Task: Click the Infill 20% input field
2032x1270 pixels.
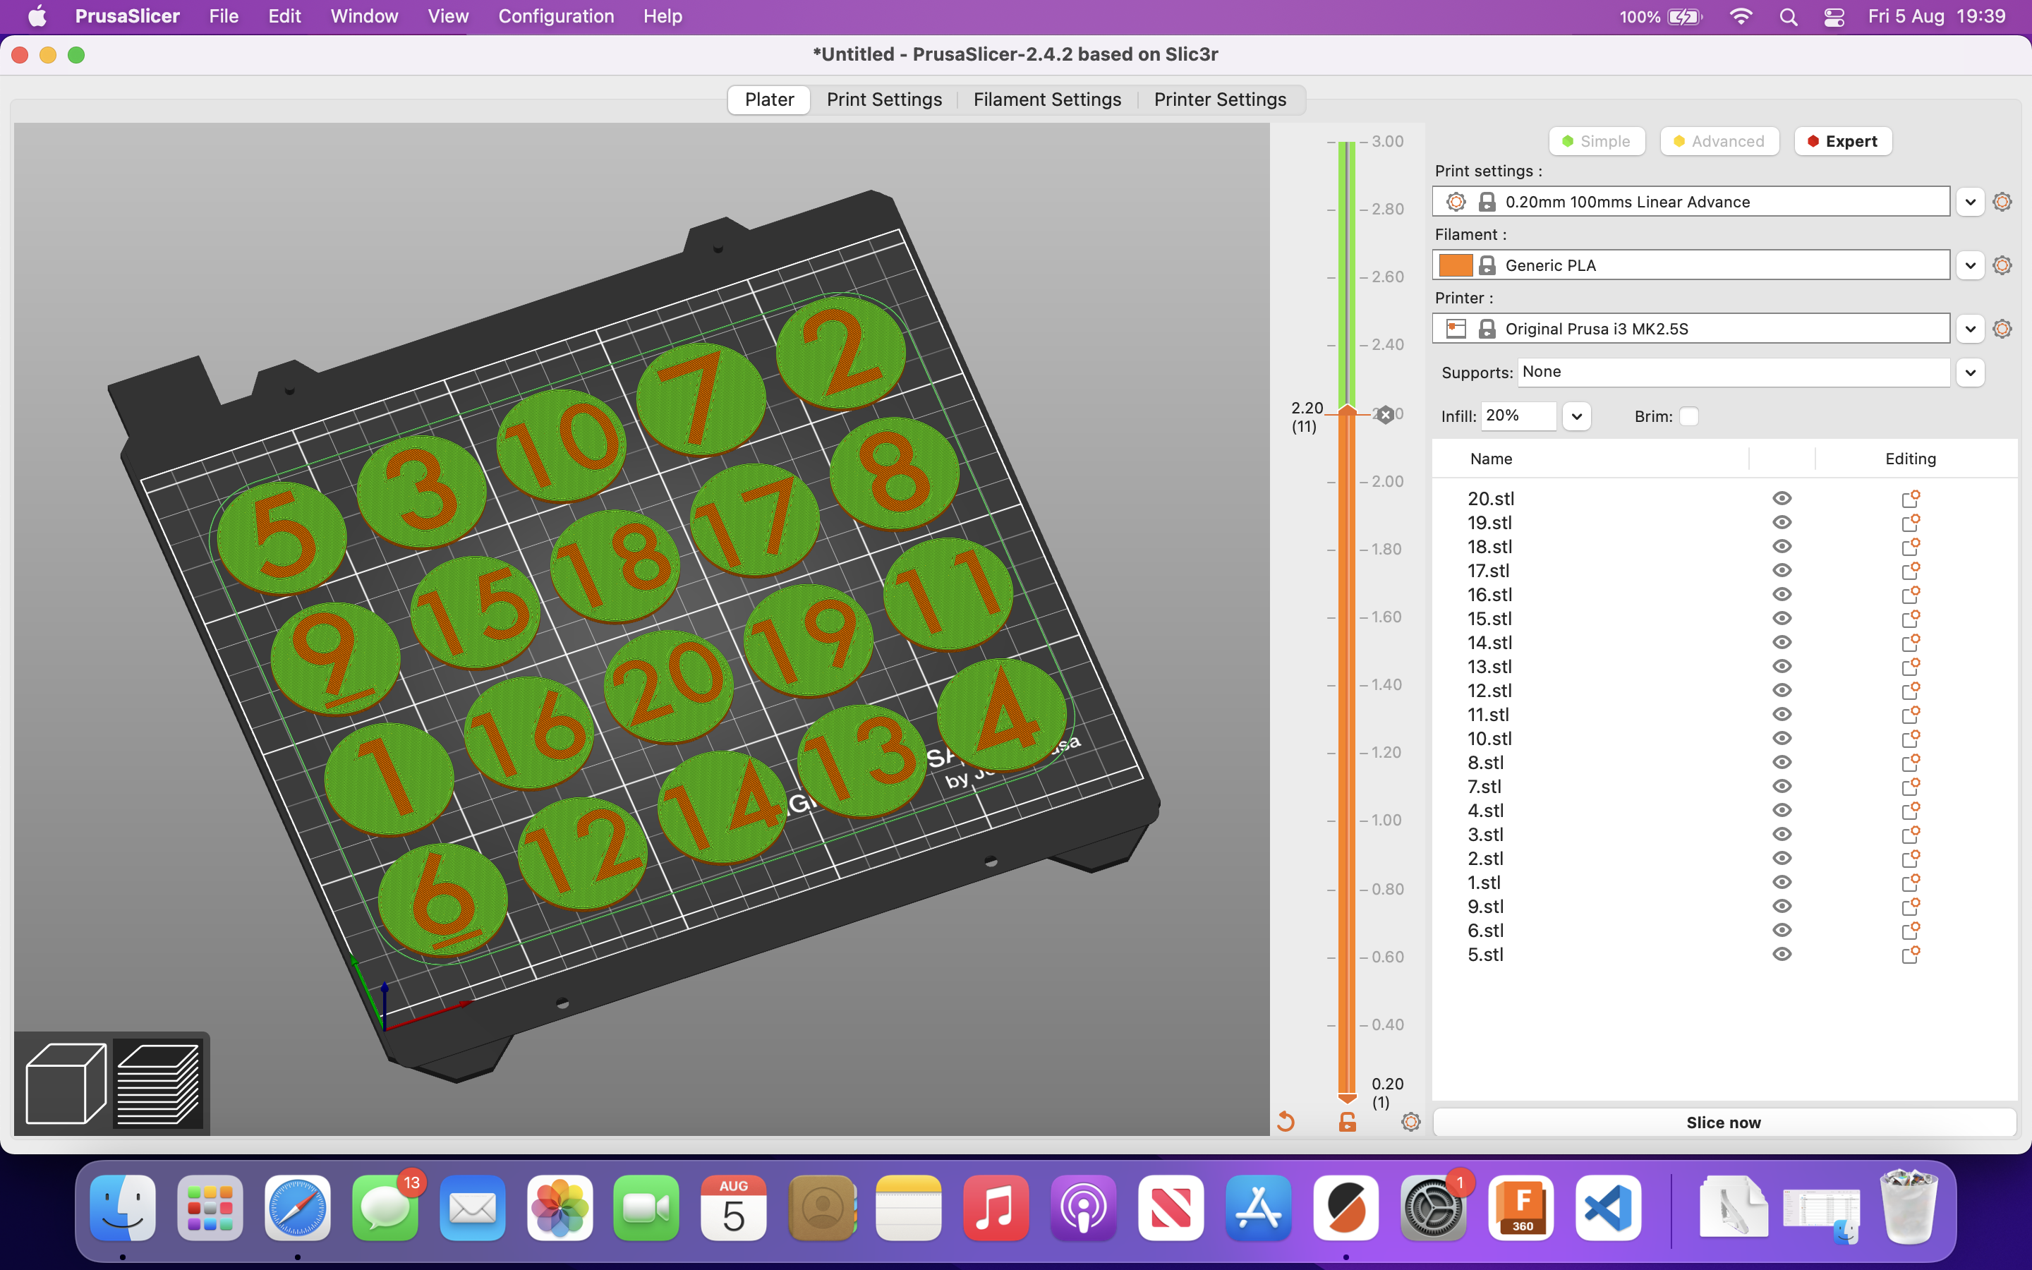Action: [x=1518, y=416]
